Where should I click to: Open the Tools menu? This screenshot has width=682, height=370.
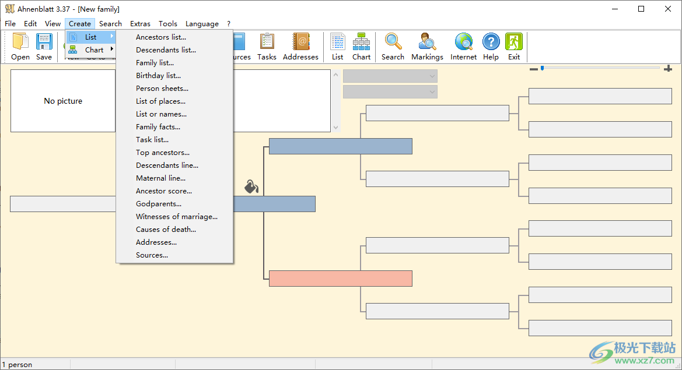point(168,24)
